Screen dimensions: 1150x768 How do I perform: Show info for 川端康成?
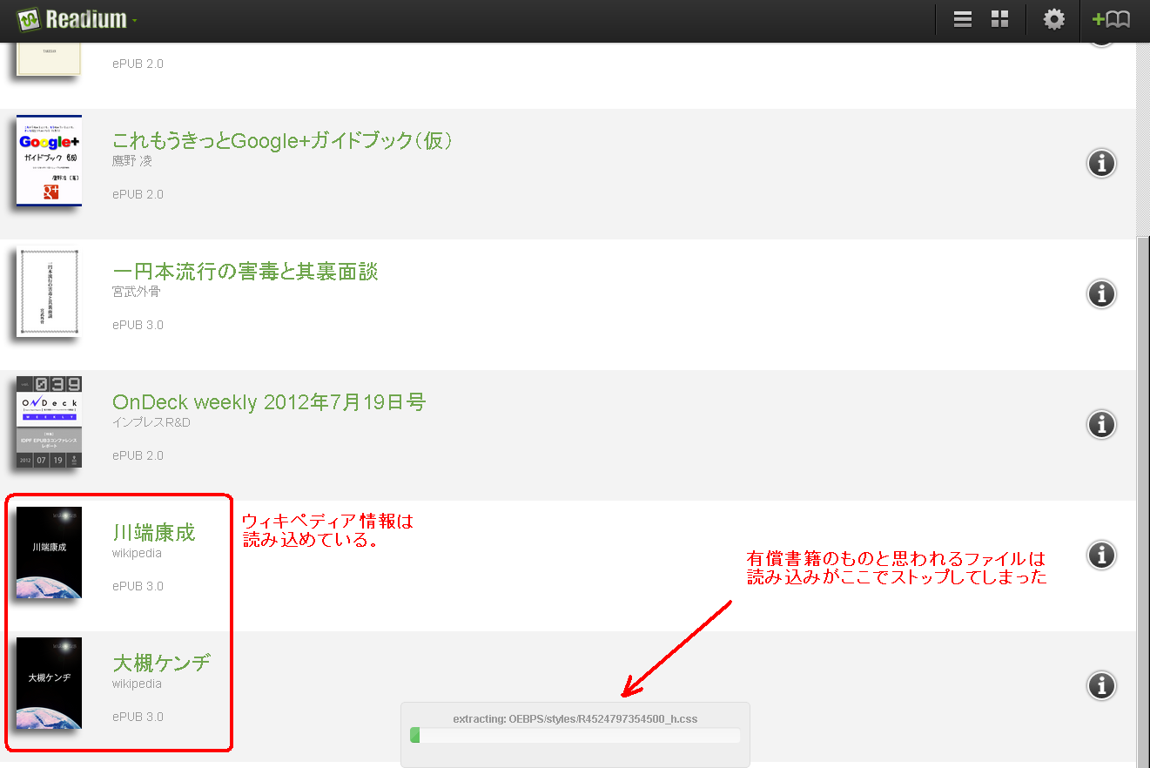(x=1101, y=555)
